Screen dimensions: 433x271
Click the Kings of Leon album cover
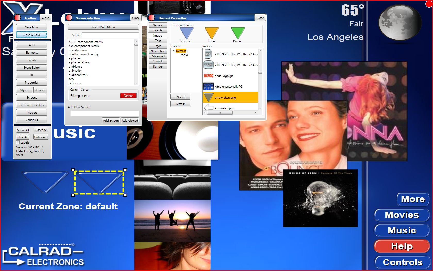click(x=320, y=198)
